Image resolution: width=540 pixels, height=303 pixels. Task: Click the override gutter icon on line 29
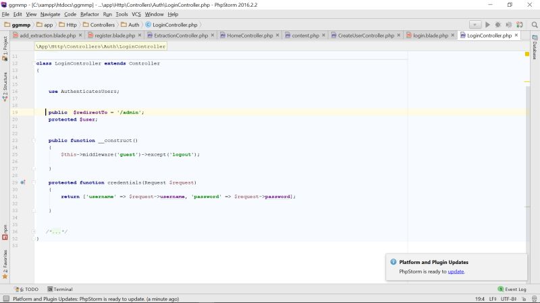click(23, 182)
